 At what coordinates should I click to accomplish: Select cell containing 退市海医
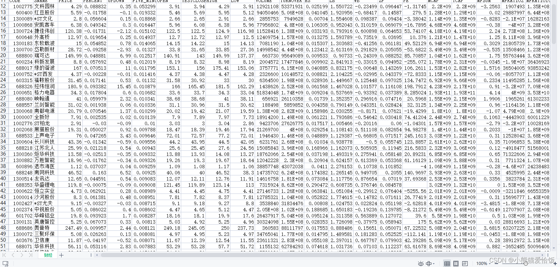[x=45, y=166]
